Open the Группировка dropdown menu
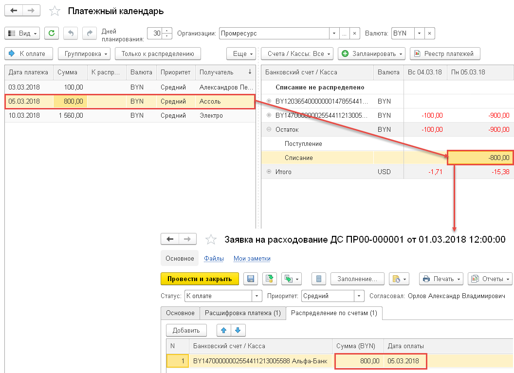The width and height of the screenshot is (514, 373). tap(84, 53)
